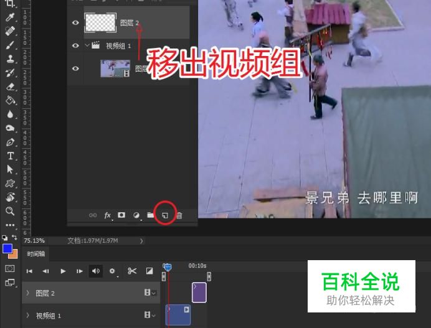The height and width of the screenshot is (328, 431).
Task: Select the History Brush tool
Action: click(10, 73)
